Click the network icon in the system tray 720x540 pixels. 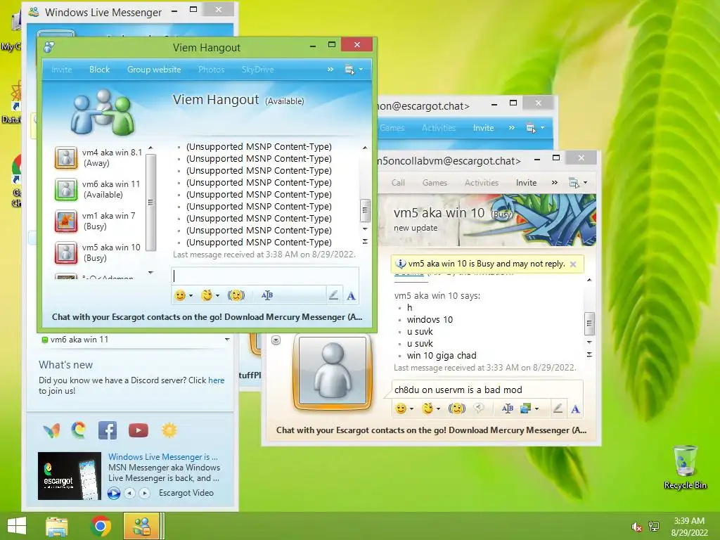click(653, 527)
